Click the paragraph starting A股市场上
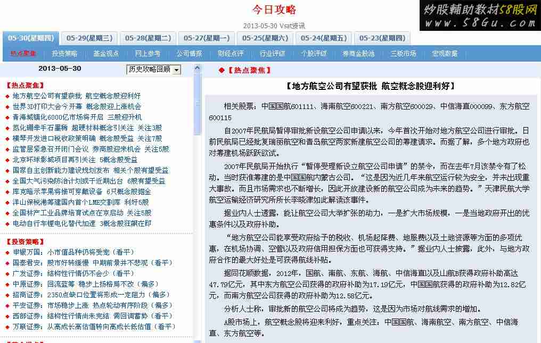The image size is (541, 343). tap(364, 328)
